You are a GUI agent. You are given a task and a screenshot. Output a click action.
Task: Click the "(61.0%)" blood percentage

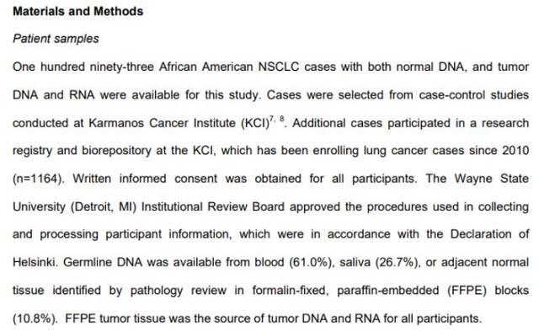[312, 263]
